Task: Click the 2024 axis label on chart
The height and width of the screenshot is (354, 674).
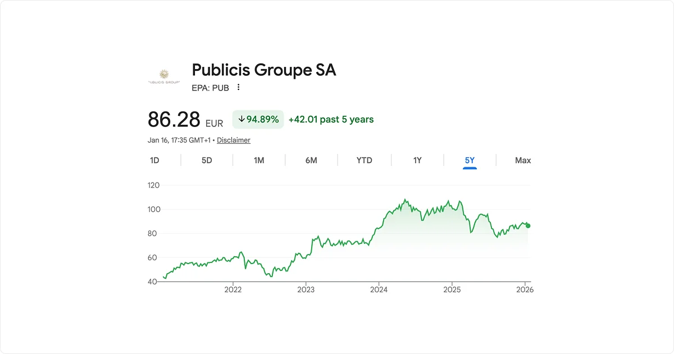Action: click(380, 289)
